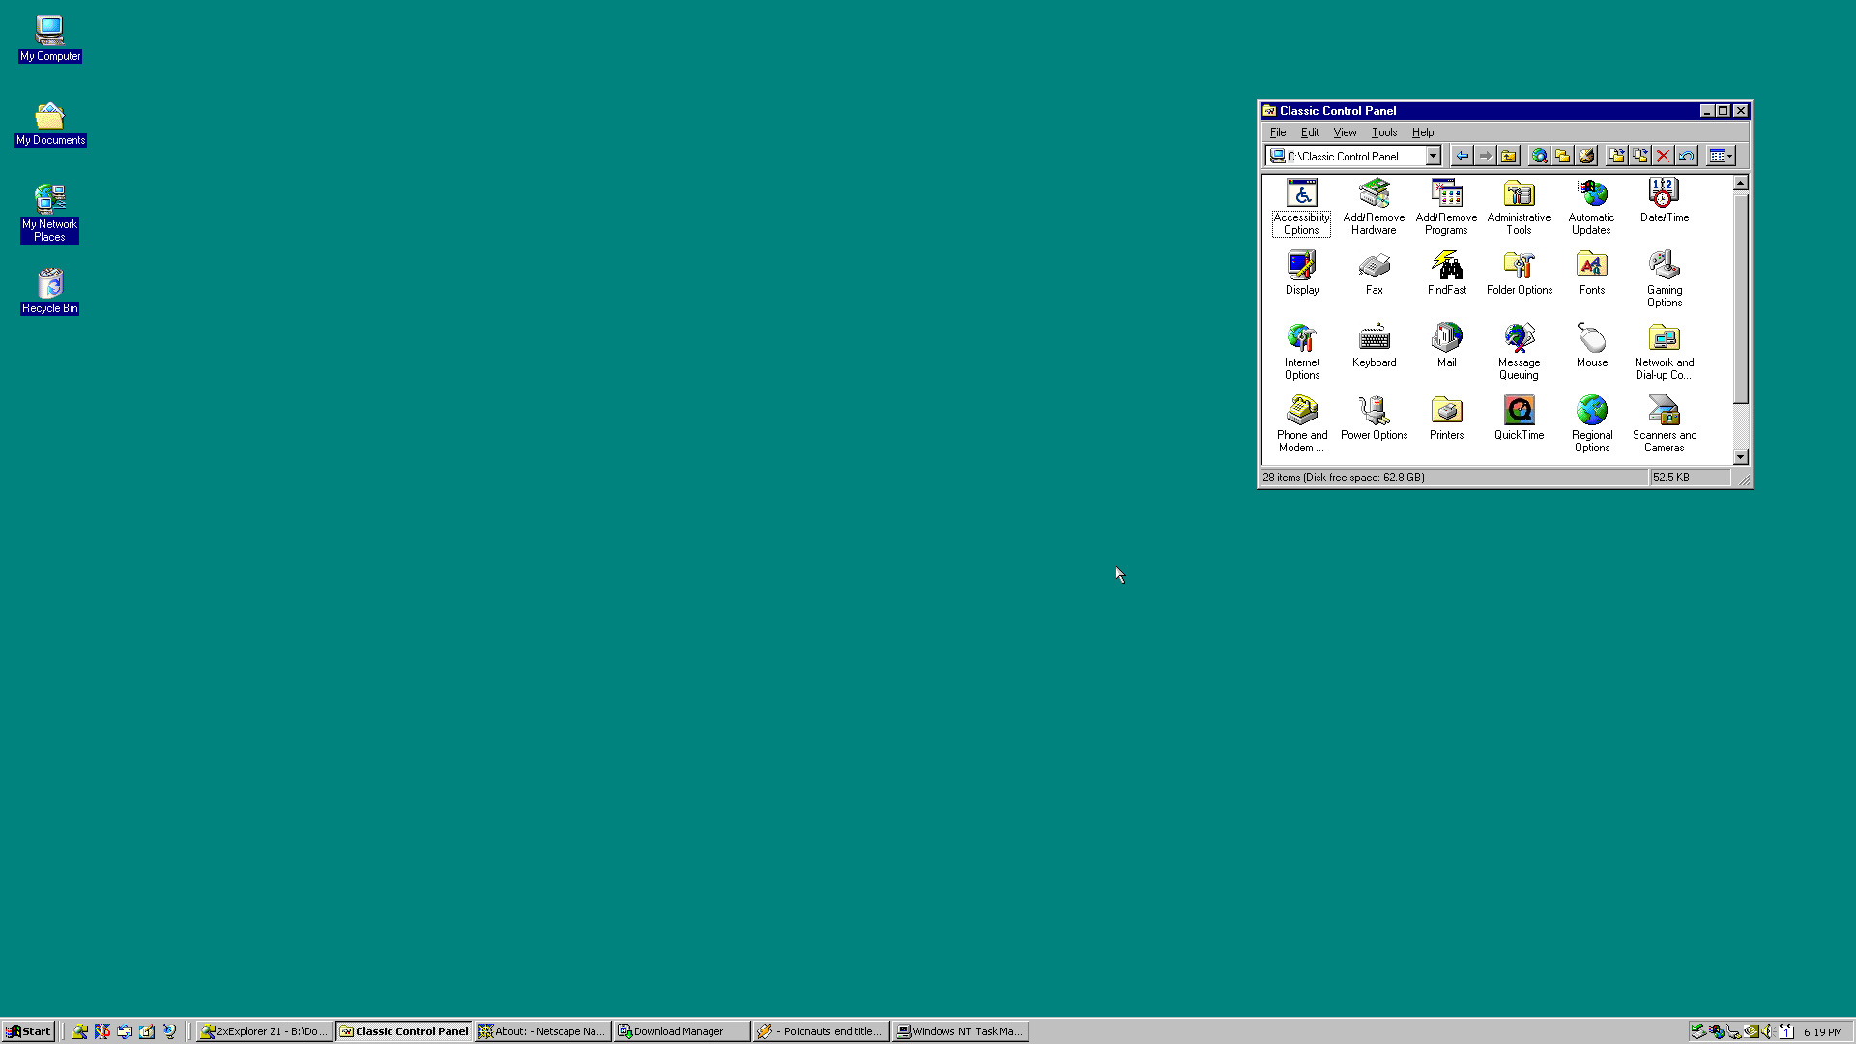Image resolution: width=1856 pixels, height=1044 pixels.
Task: Click the Start button
Action: pyautogui.click(x=28, y=1031)
